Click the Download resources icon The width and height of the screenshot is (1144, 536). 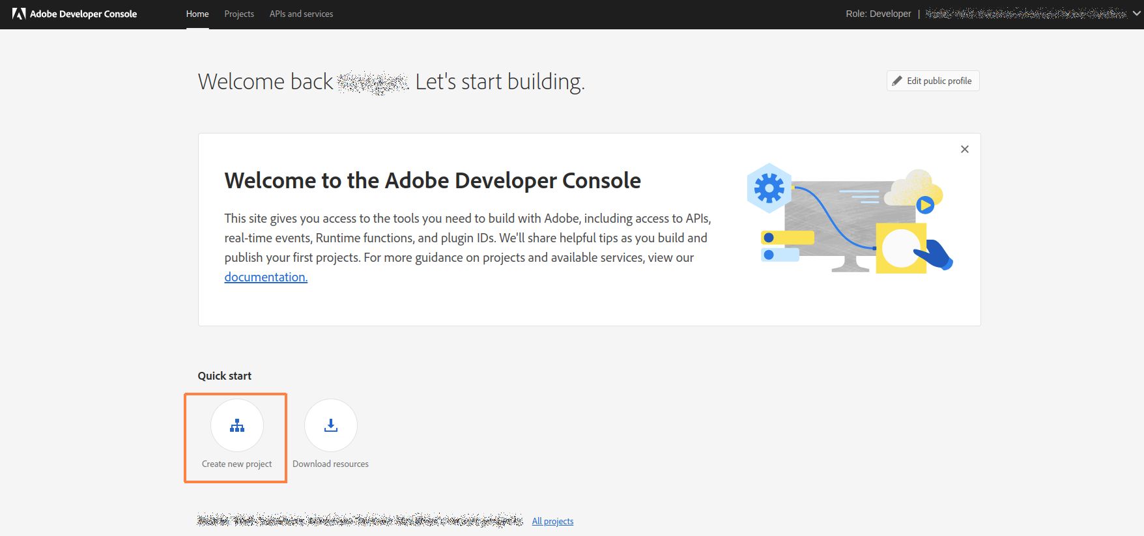[331, 425]
